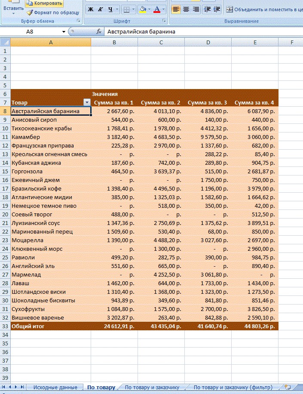Select Общий итог label cell
Screen dimensions: 303x394
[51, 326]
